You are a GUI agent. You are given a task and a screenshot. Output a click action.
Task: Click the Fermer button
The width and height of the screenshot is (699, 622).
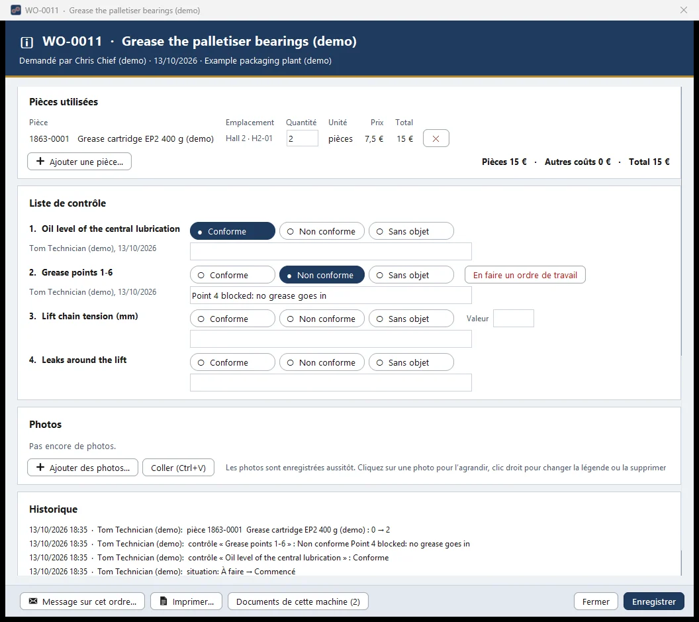point(596,601)
